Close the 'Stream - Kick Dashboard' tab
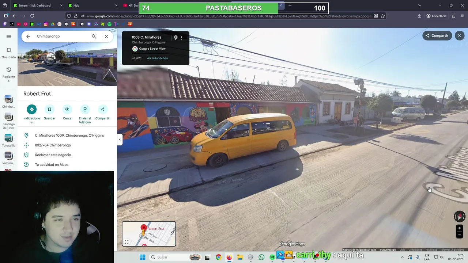 61,5
